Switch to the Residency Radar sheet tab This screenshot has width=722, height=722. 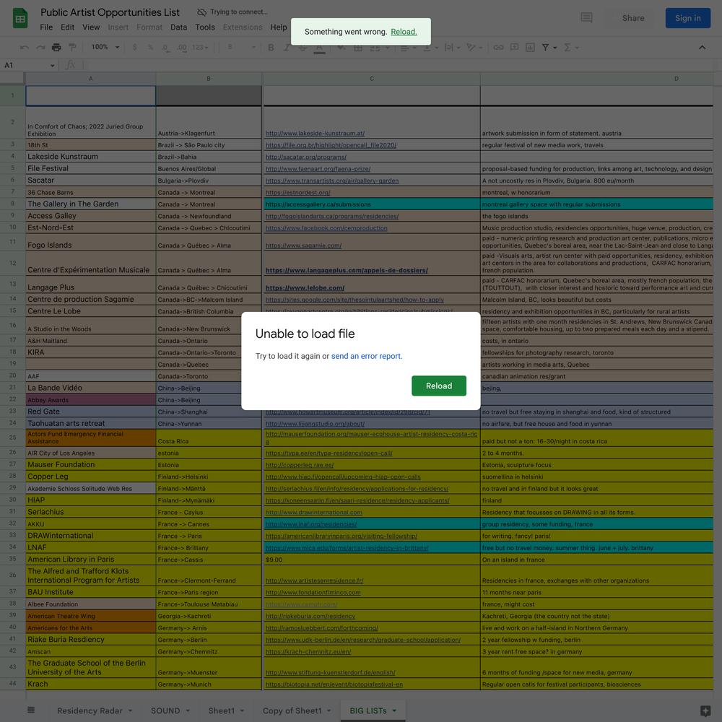tap(90, 710)
